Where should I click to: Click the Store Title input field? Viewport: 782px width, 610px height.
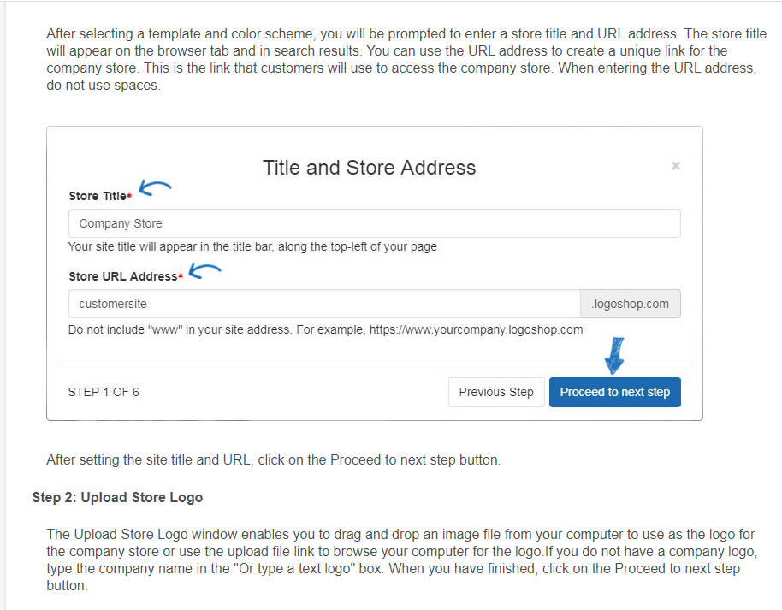[x=375, y=223]
